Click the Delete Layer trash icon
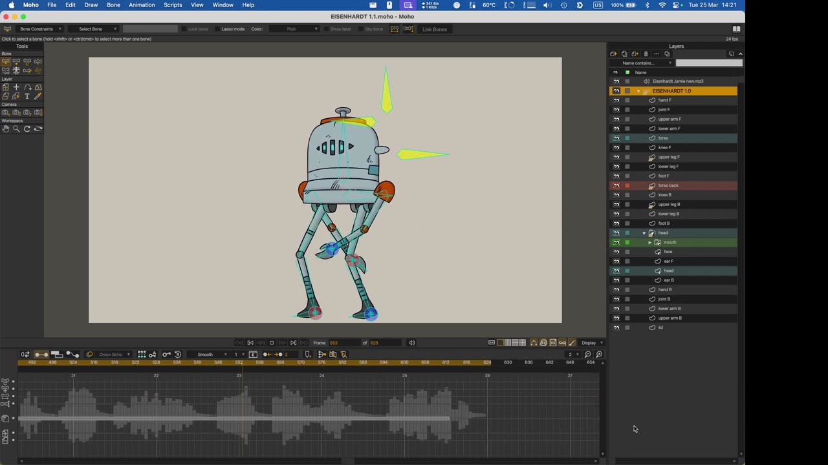 pyautogui.click(x=646, y=54)
